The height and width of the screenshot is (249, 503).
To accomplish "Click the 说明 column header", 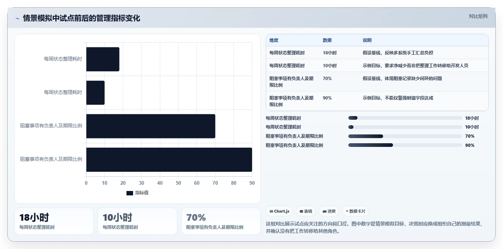I will [367, 40].
